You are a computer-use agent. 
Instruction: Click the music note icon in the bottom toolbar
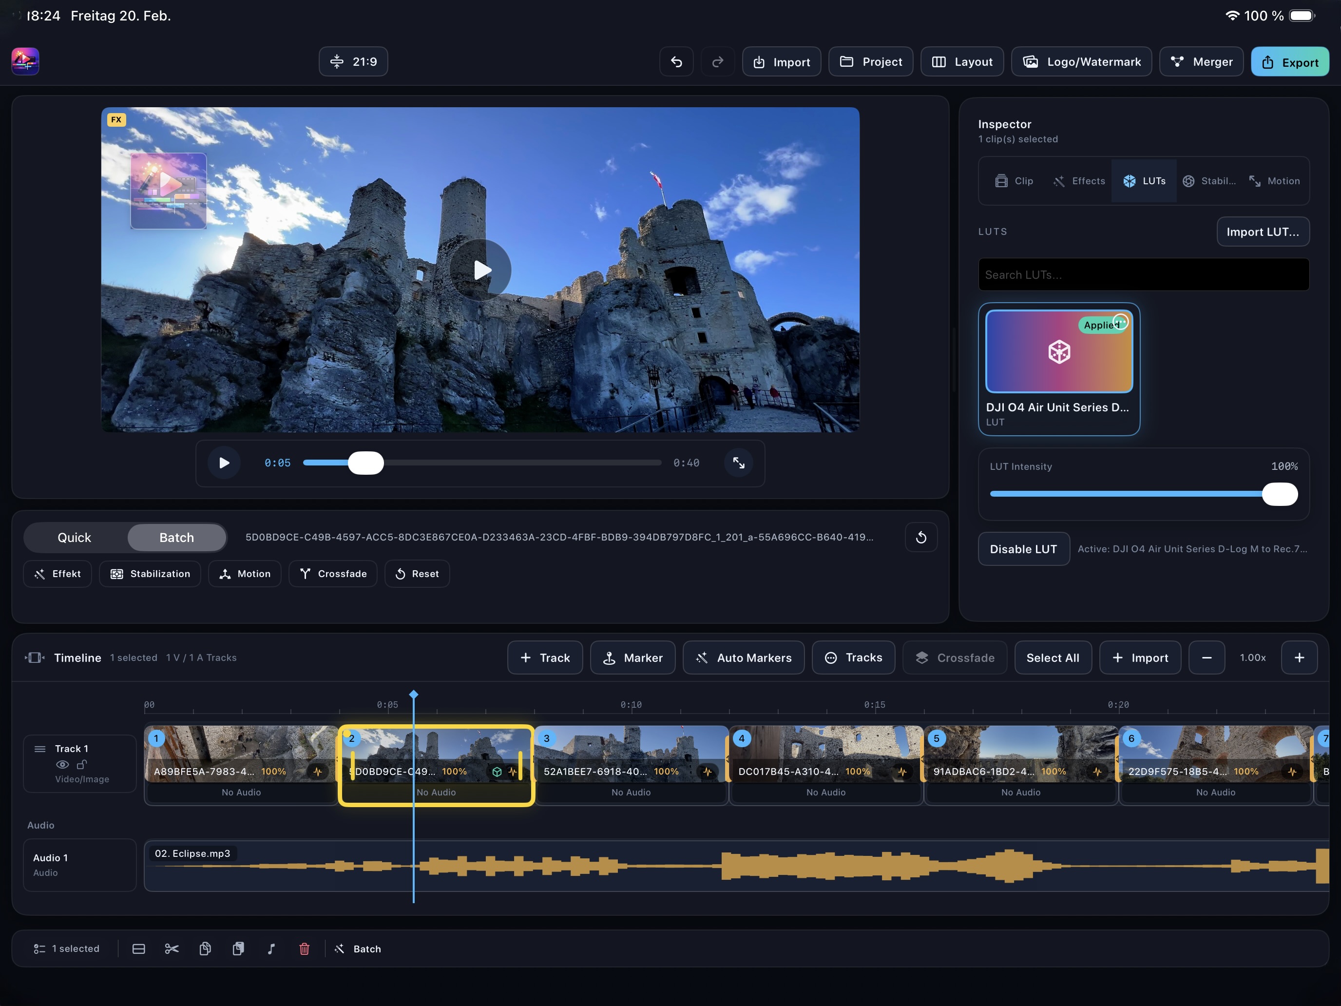coord(271,949)
